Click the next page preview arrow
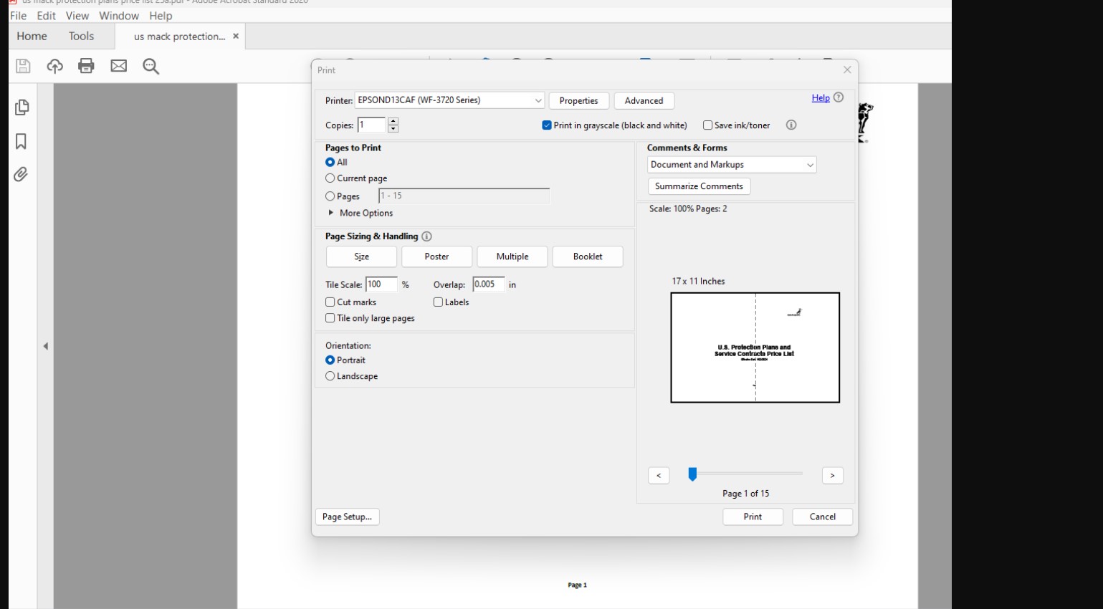Image resolution: width=1103 pixels, height=609 pixels. click(832, 475)
